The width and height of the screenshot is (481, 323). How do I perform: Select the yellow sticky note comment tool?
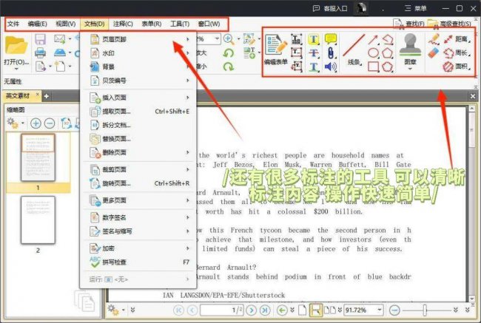tap(330, 39)
